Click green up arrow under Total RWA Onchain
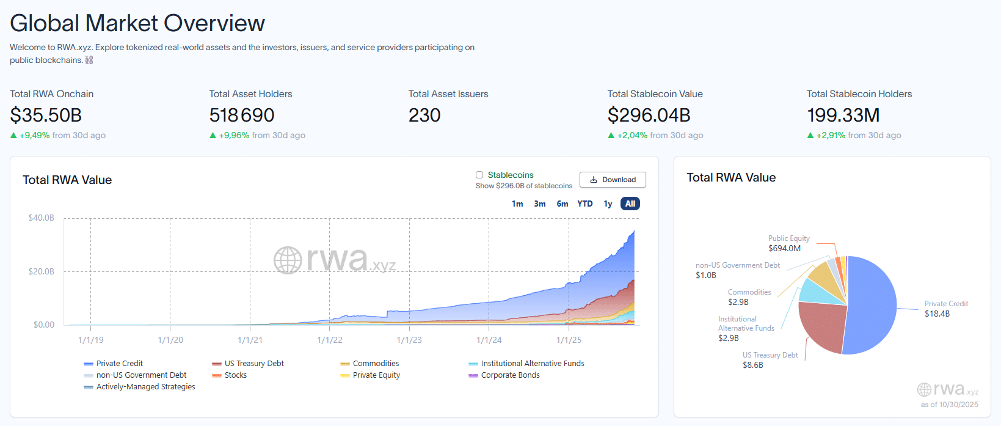This screenshot has height=426, width=1001. point(13,136)
